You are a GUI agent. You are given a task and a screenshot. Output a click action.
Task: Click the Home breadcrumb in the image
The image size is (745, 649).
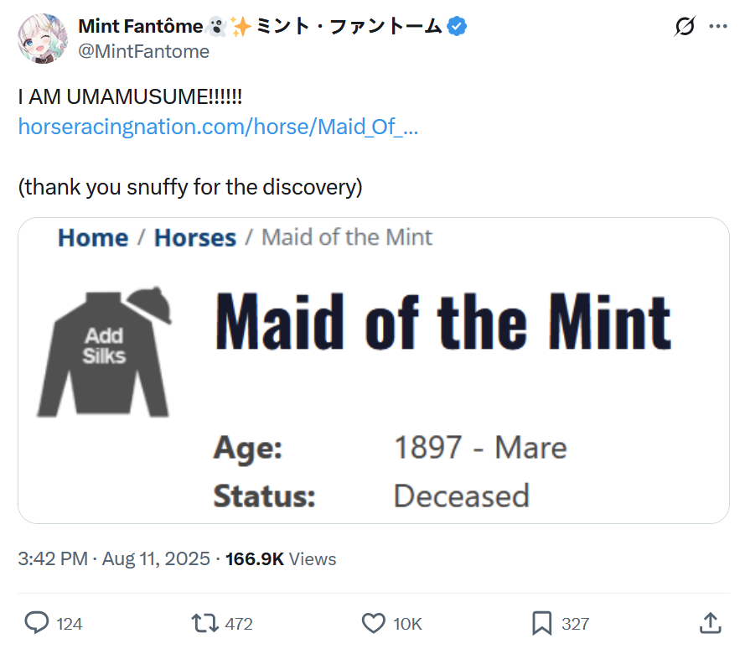pos(93,238)
